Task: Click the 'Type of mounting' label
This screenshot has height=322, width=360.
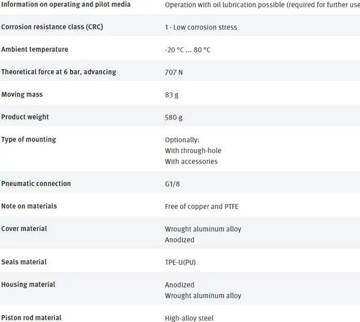Action: (x=29, y=139)
